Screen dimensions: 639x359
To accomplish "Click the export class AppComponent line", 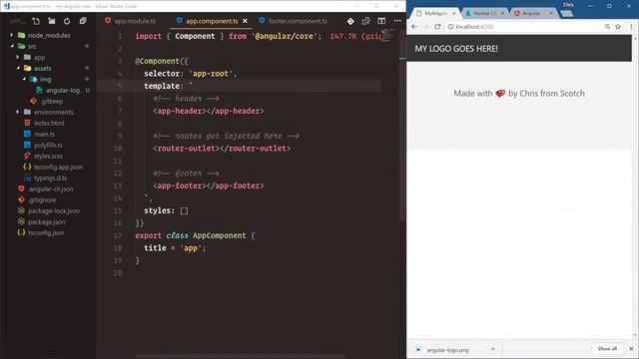I will [195, 235].
